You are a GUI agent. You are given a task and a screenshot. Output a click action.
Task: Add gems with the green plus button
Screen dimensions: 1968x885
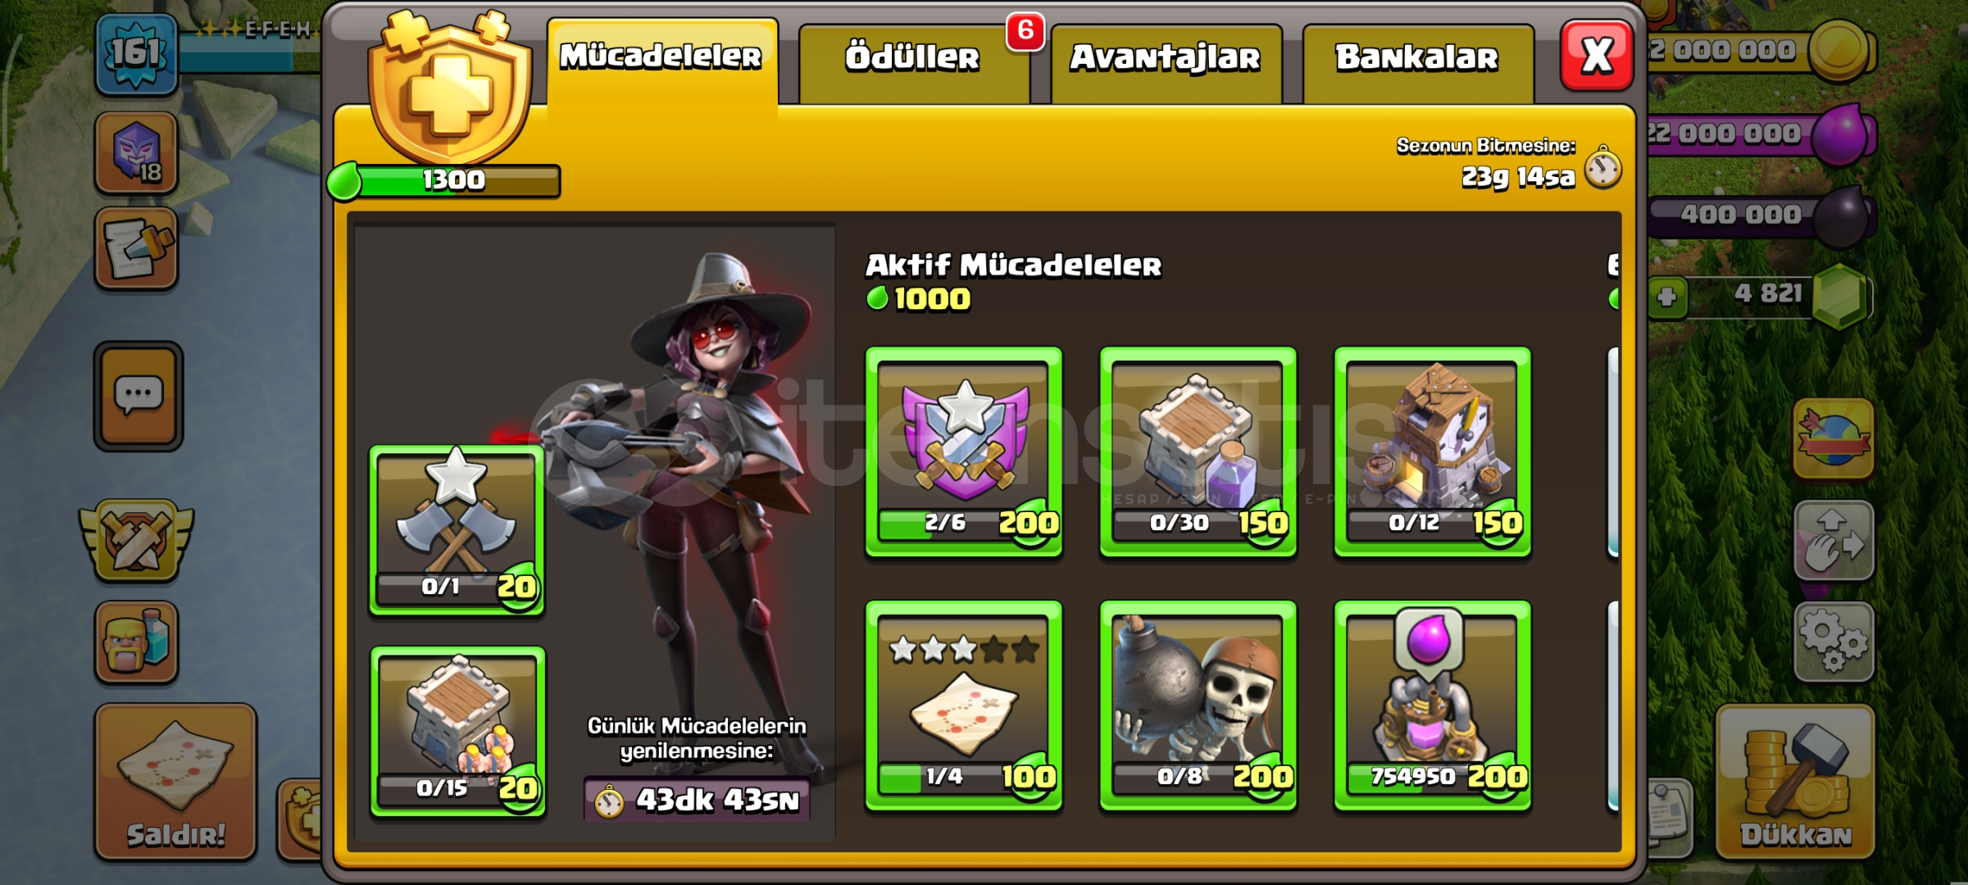[1667, 296]
